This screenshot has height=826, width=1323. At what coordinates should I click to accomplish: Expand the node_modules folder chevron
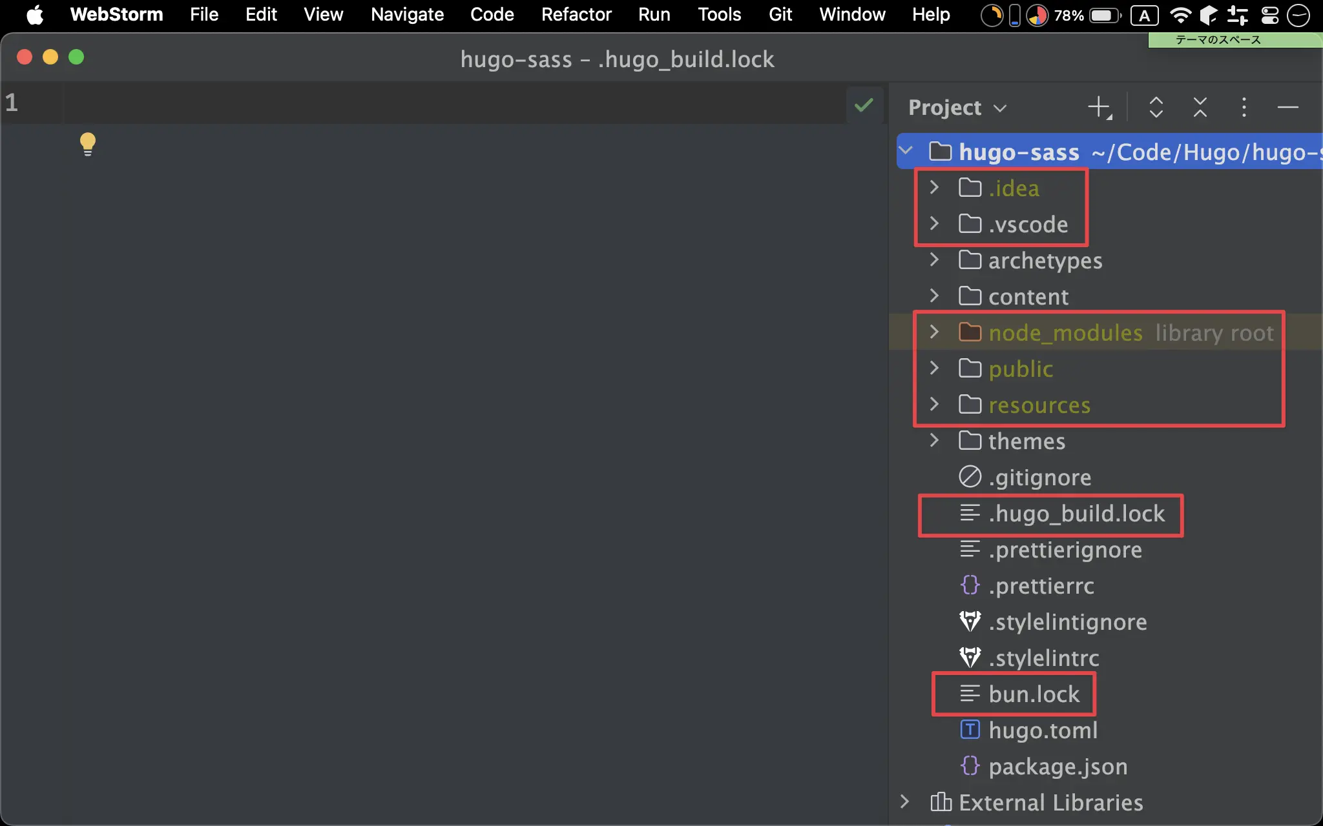934,332
